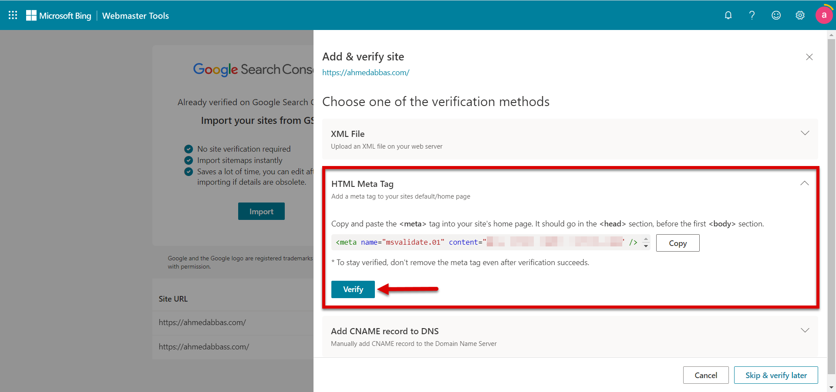Click the feedback smiley face icon

pos(776,16)
